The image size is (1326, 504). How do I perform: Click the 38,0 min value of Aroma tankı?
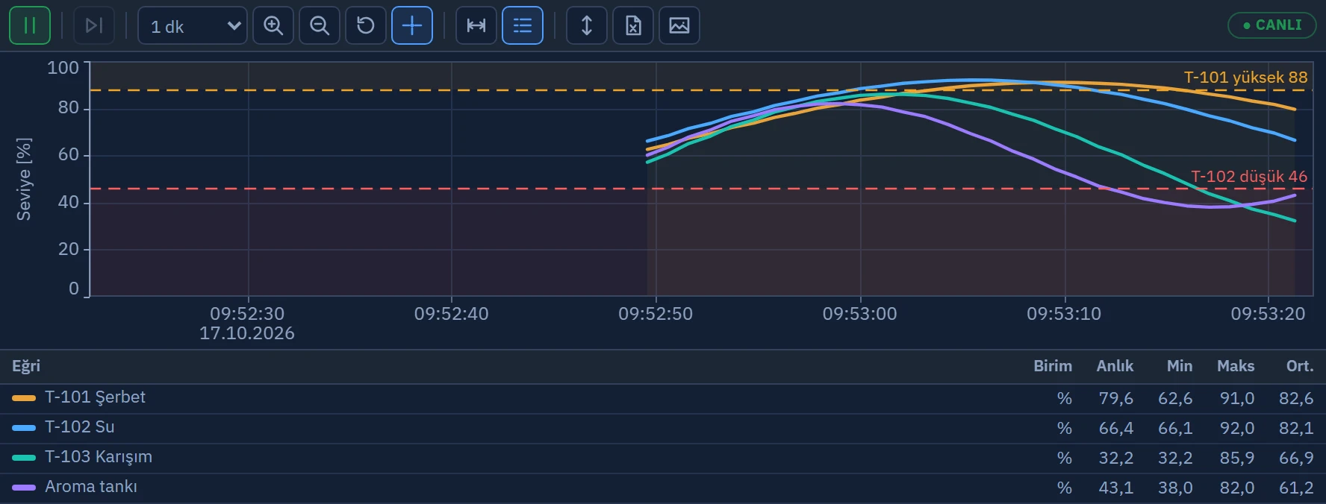click(1175, 488)
